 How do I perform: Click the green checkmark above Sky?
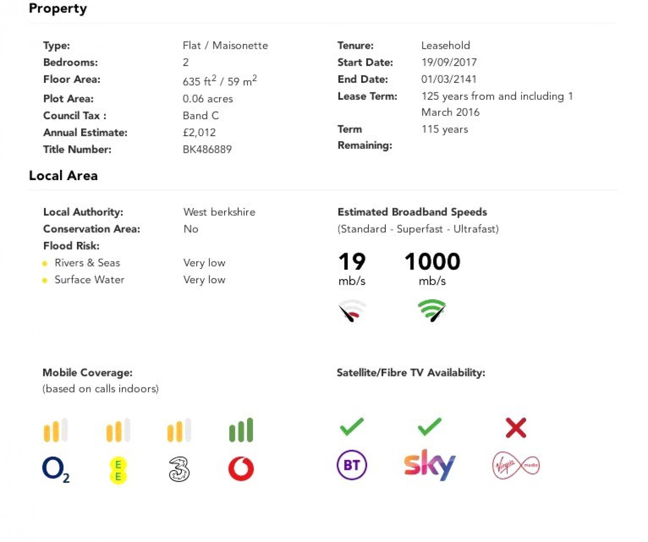(x=429, y=427)
